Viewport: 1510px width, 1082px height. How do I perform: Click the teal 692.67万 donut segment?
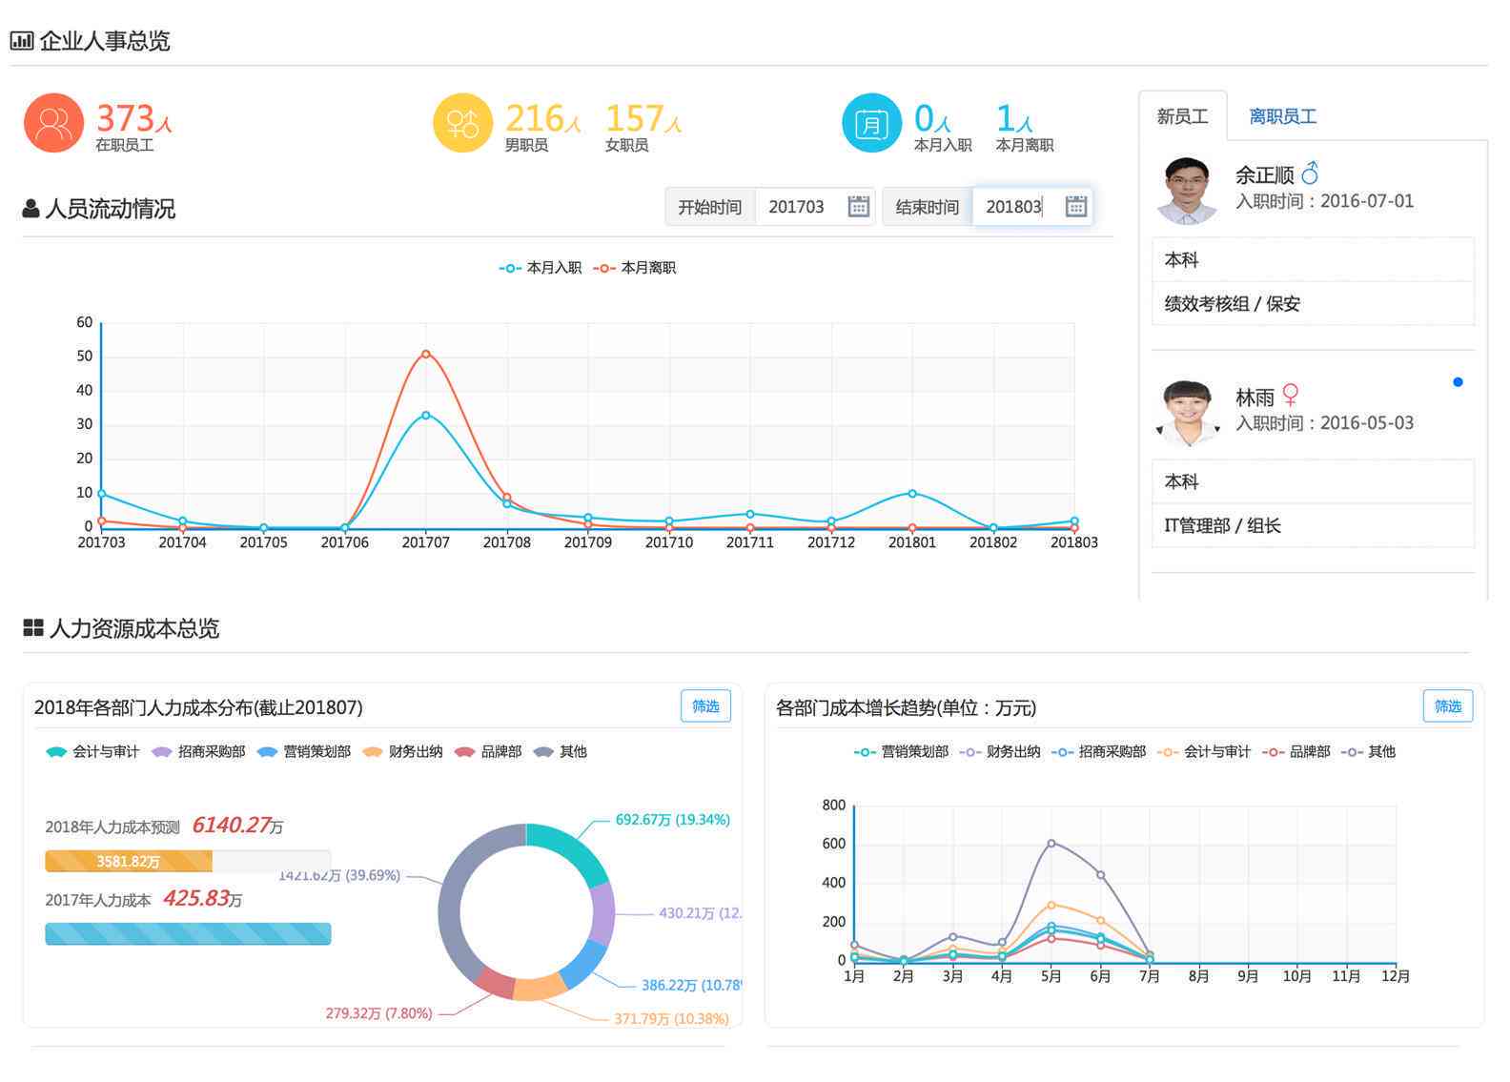click(x=575, y=847)
